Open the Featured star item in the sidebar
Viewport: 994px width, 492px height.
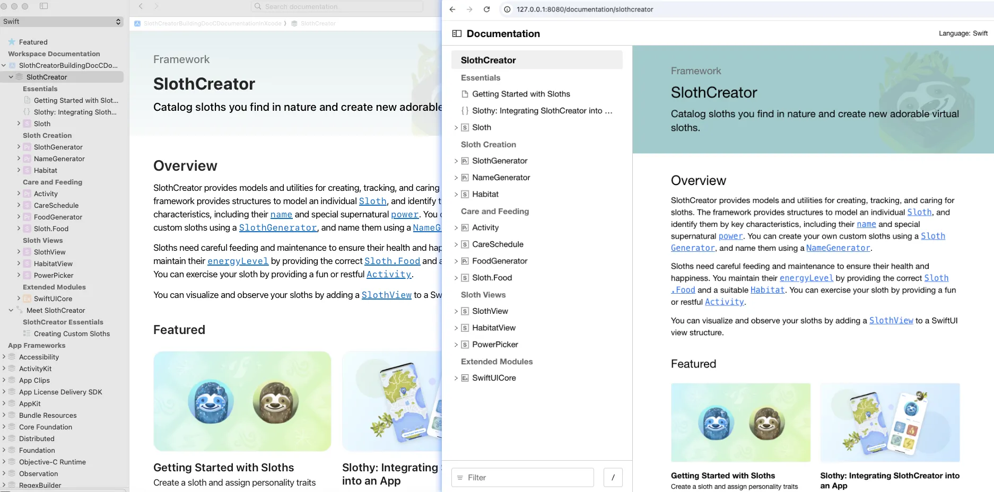coord(33,42)
